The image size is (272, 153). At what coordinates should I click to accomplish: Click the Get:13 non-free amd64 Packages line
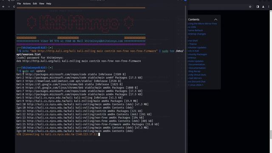pyautogui.click(x=80, y=118)
